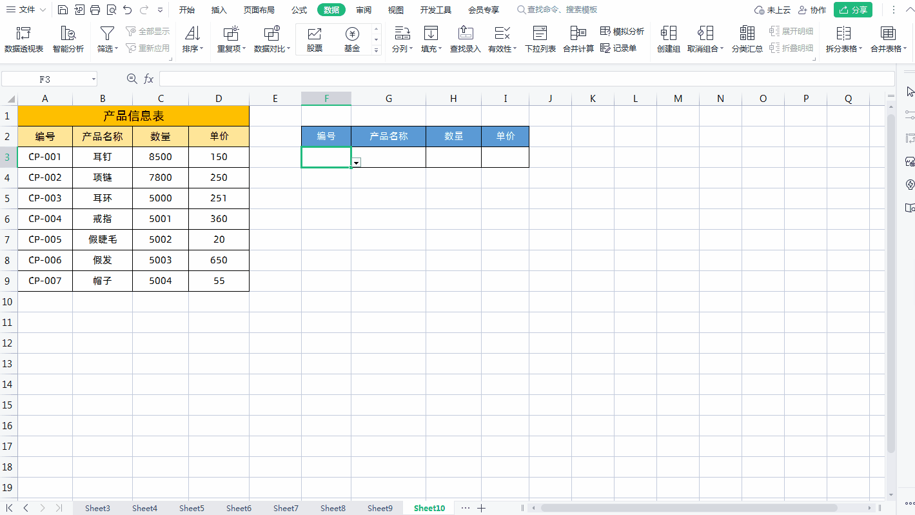This screenshot has height=515, width=915.
Task: Click 分类汇总 subtotal tool
Action: click(747, 40)
